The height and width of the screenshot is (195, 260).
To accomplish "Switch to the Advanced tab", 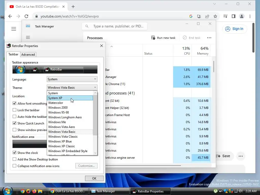I will click(28, 55).
